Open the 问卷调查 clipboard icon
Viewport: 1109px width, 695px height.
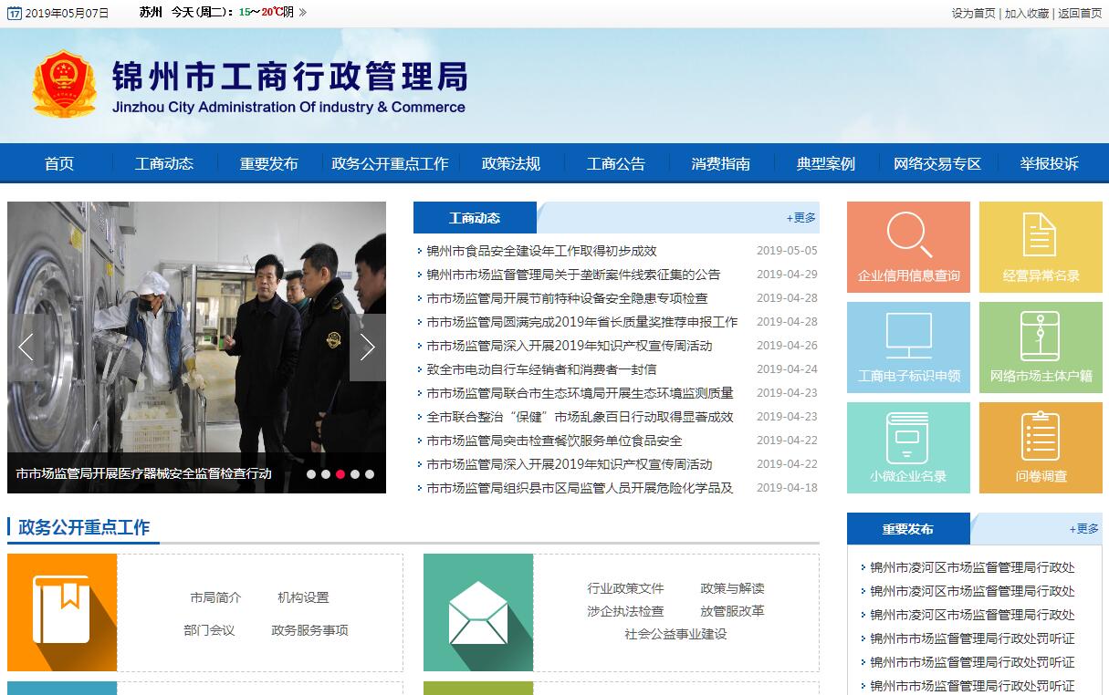click(x=1040, y=438)
